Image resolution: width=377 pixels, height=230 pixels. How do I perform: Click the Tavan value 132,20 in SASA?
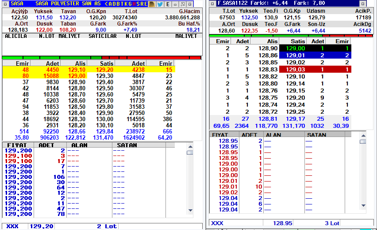point(68,18)
